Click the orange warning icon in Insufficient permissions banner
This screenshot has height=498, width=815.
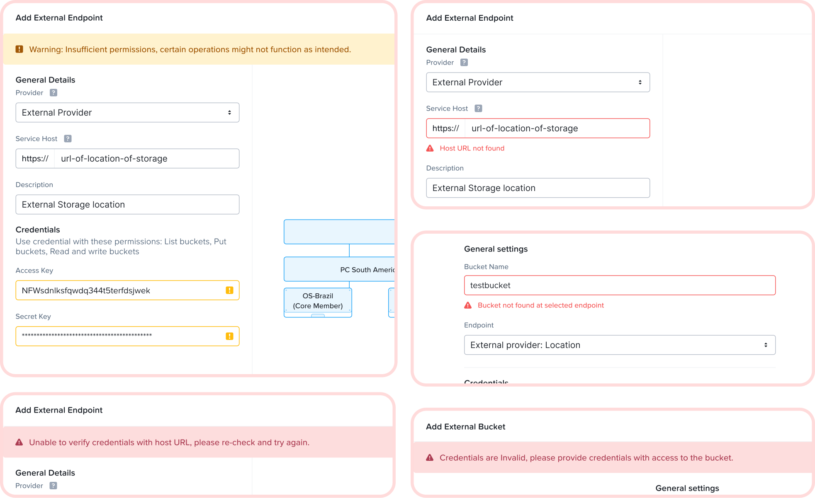pos(19,49)
